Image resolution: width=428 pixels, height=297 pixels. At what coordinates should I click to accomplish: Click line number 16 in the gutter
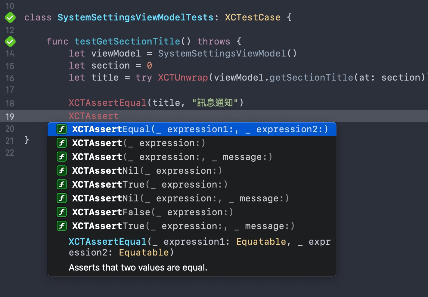click(x=10, y=78)
